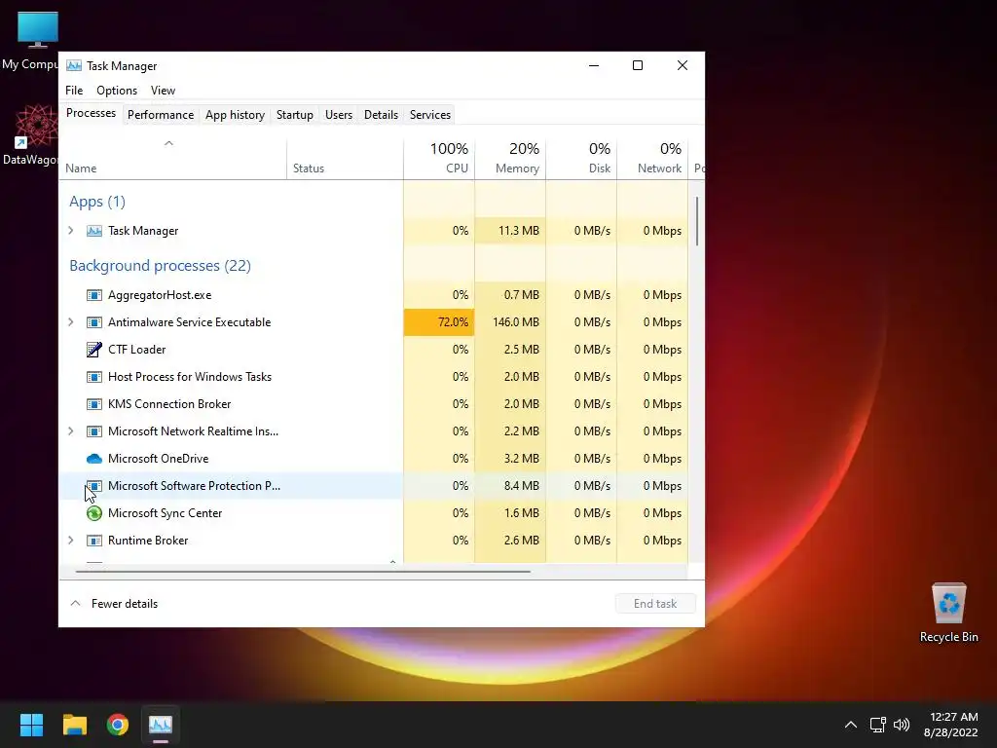The image size is (997, 748).
Task: Switch to the Services tab
Action: pos(429,115)
